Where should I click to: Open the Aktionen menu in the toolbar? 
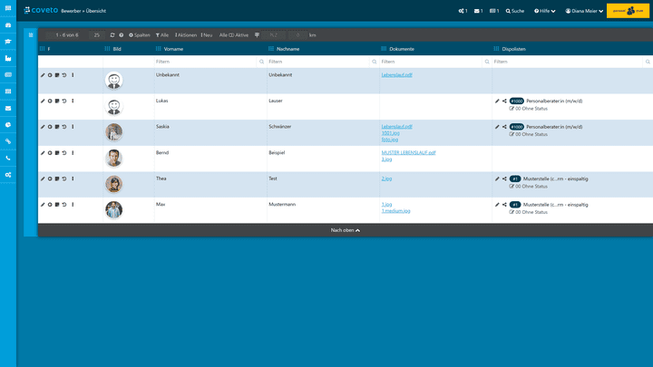point(186,34)
